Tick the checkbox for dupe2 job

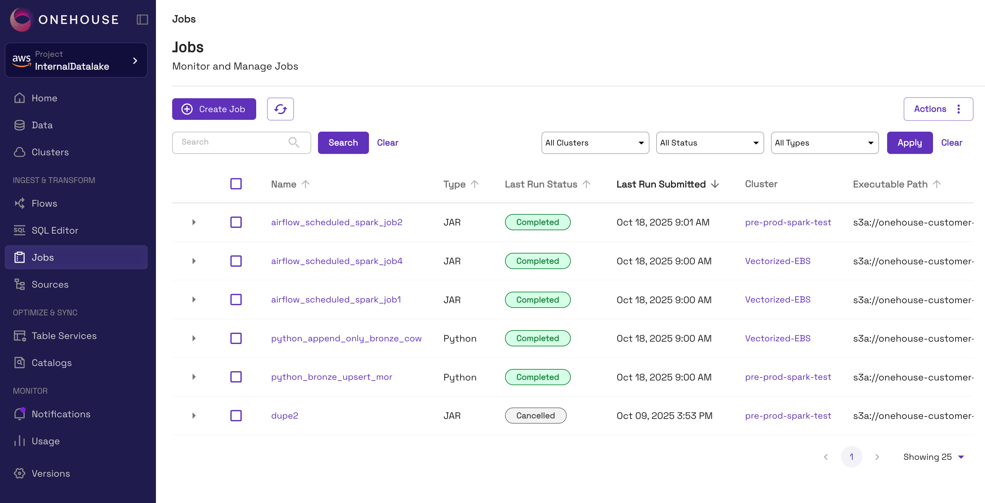click(x=236, y=416)
